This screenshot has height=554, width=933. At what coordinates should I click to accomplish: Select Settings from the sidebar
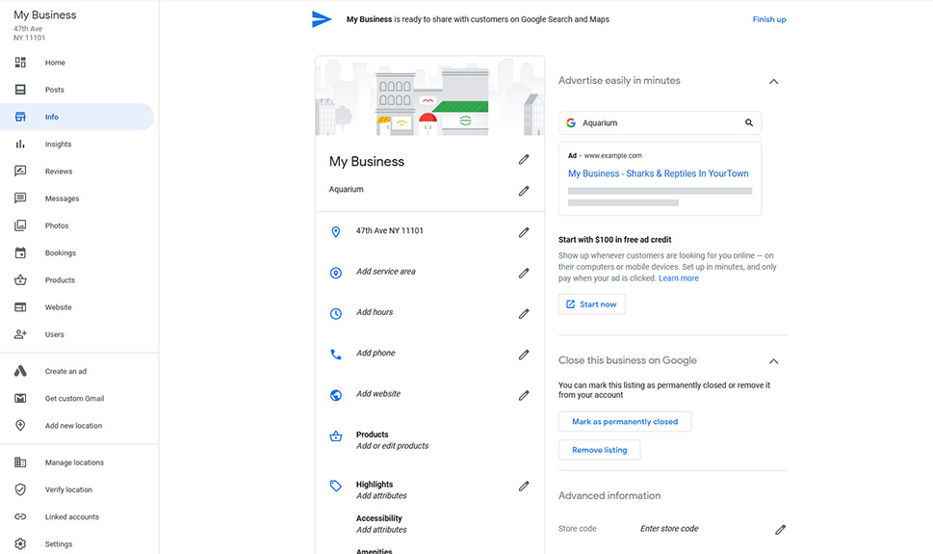pyautogui.click(x=58, y=544)
